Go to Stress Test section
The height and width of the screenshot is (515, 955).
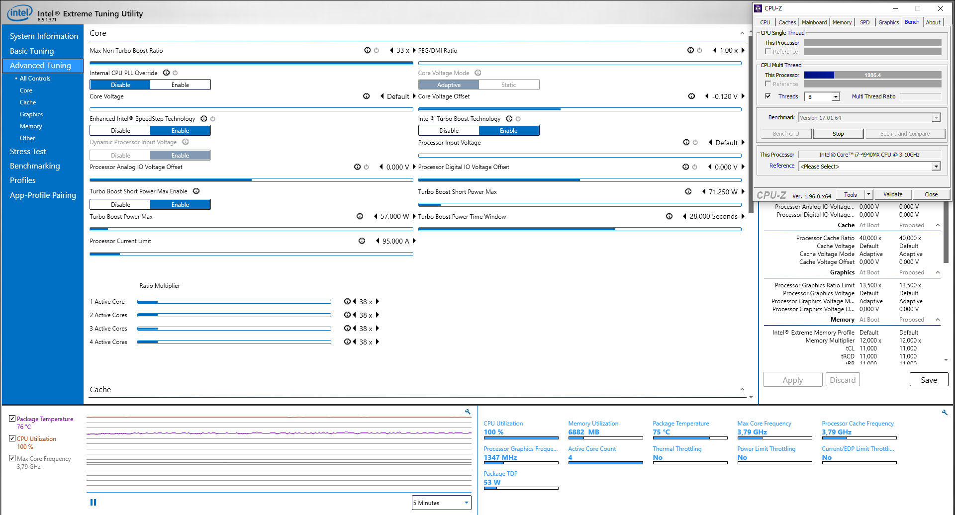(x=28, y=152)
